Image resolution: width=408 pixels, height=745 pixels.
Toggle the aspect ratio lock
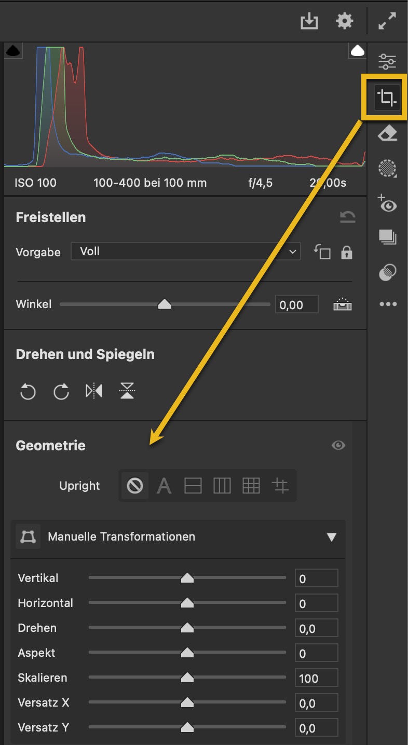pyautogui.click(x=347, y=253)
